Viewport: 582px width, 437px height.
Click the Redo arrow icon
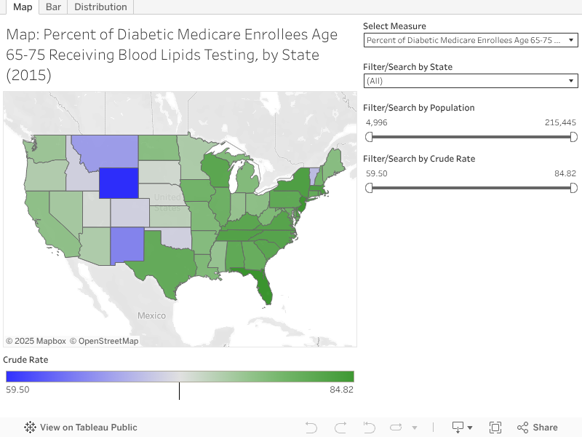click(x=340, y=428)
